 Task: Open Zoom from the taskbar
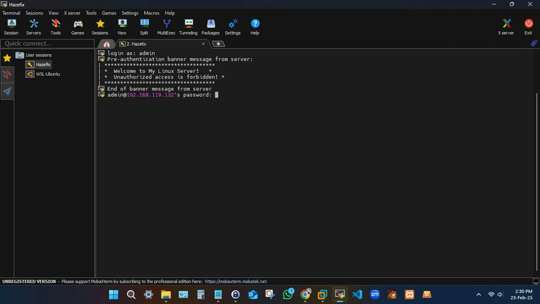(x=375, y=294)
